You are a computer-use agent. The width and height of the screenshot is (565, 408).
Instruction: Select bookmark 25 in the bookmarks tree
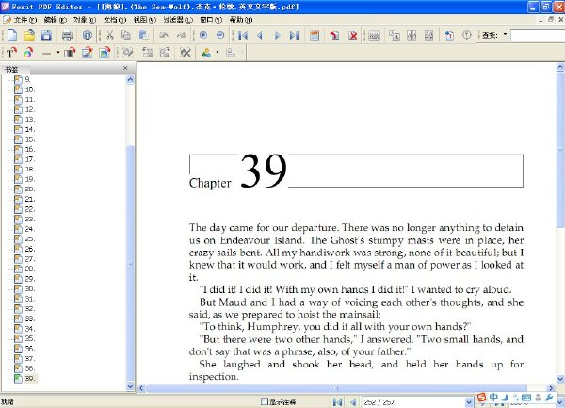tap(30, 238)
